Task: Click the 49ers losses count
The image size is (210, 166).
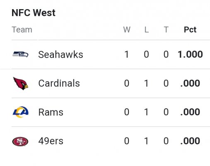Action: coord(146,141)
